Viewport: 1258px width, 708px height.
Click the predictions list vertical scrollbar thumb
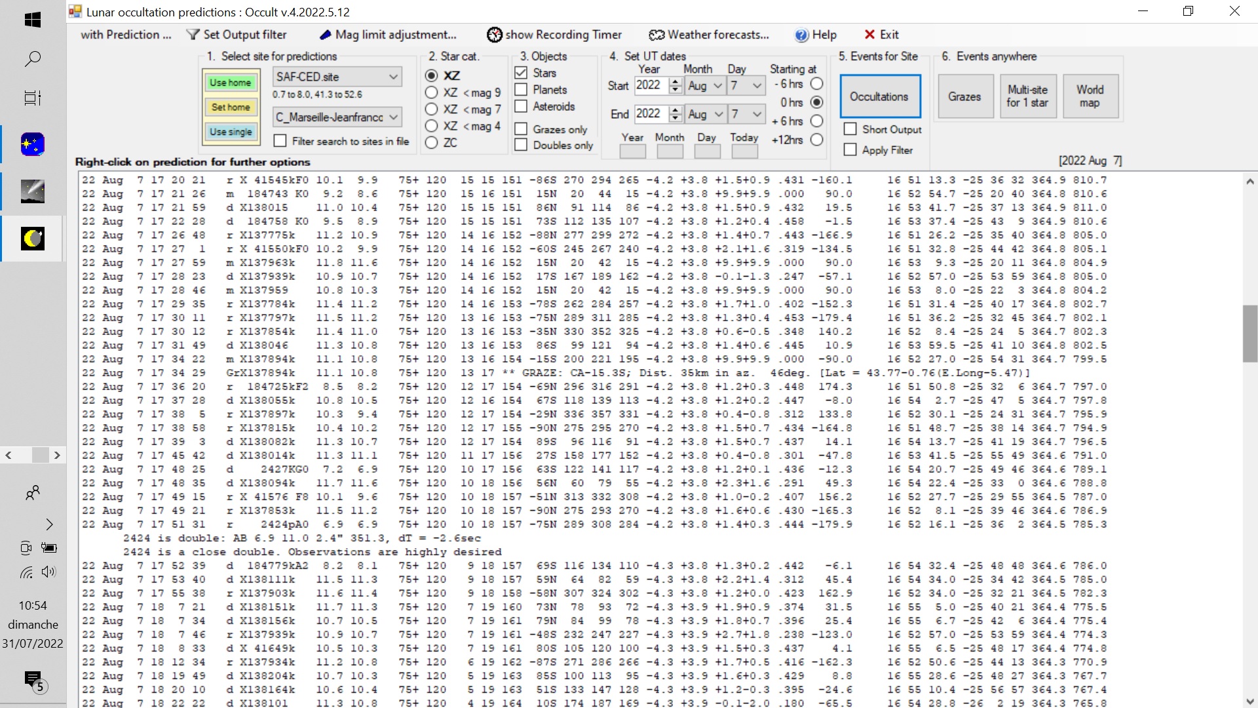pyautogui.click(x=1249, y=334)
